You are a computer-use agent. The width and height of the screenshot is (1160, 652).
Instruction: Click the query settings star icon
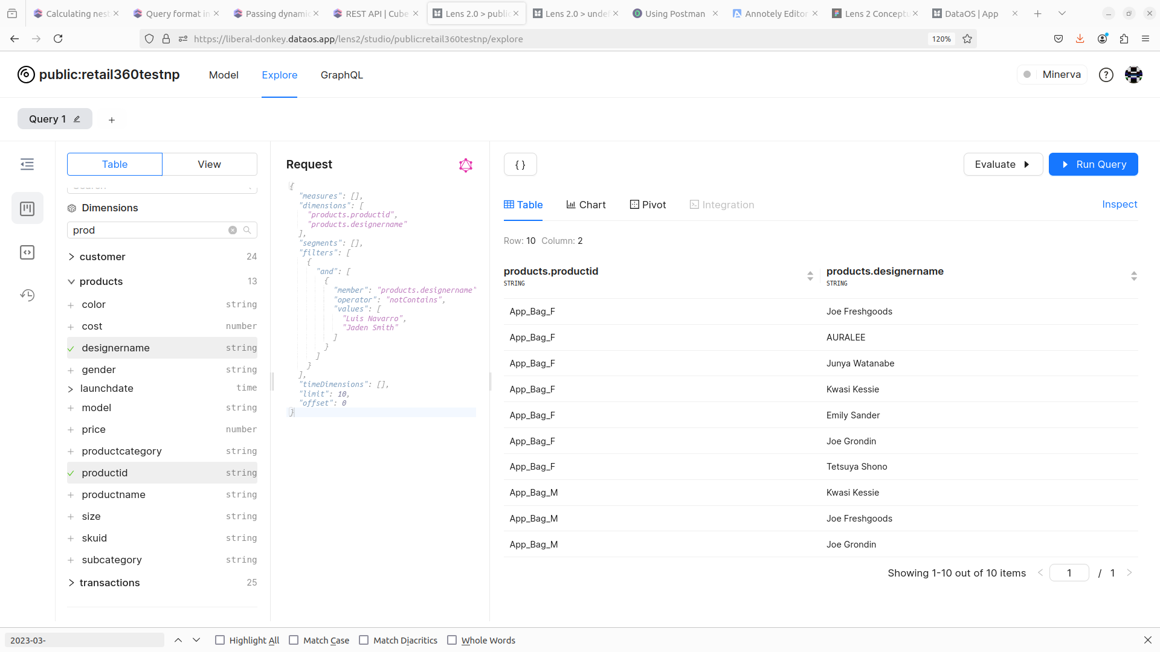[x=466, y=165]
